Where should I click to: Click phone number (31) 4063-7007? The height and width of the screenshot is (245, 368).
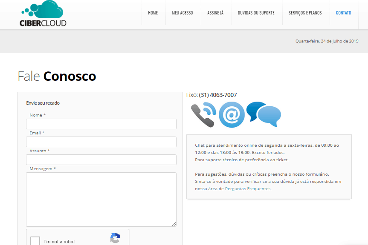coord(218,95)
